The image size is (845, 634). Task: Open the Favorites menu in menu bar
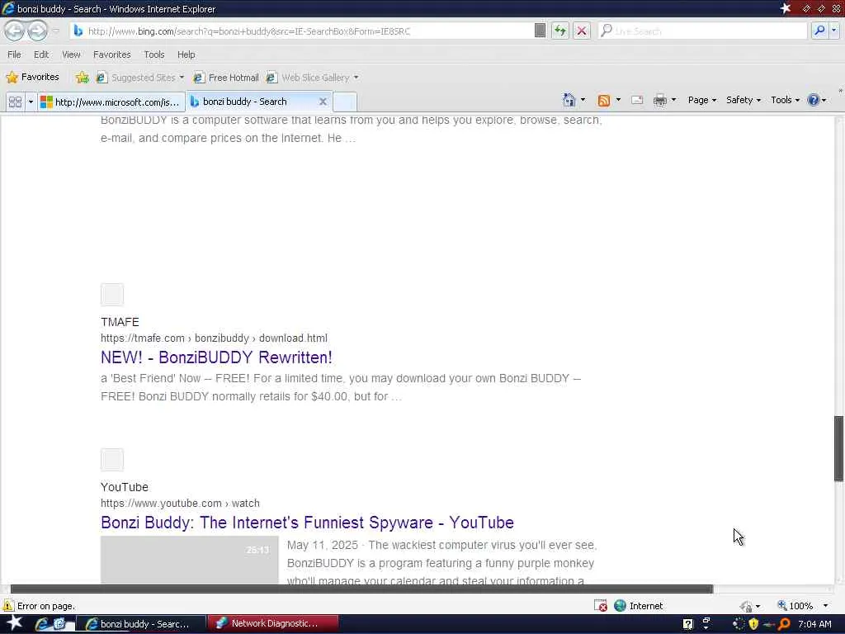pyautogui.click(x=111, y=54)
